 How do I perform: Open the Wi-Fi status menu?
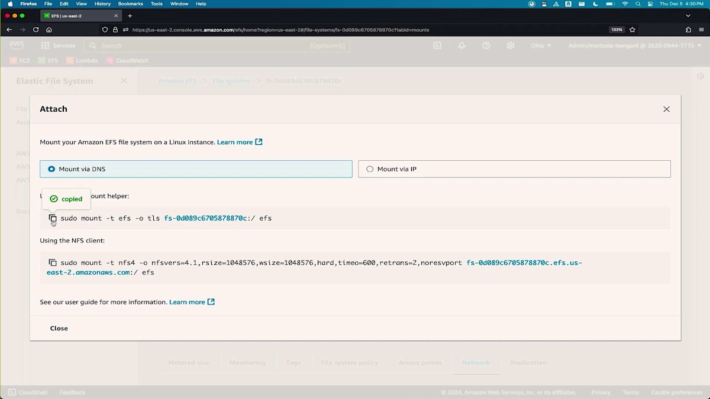click(625, 4)
